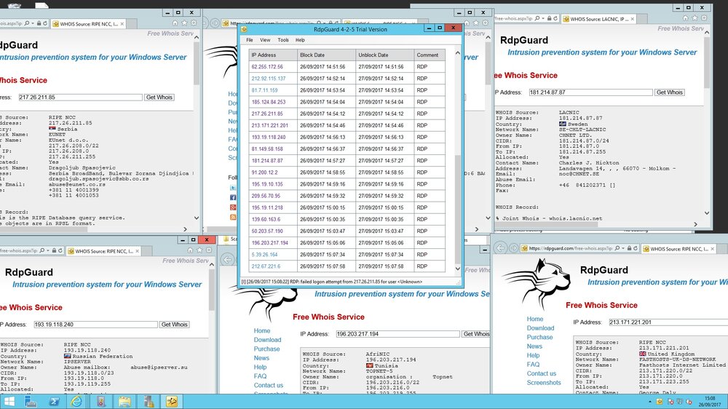The height and width of the screenshot is (409, 728).
Task: Select the WHOIS Source: LACNIC tab
Action: [598, 19]
